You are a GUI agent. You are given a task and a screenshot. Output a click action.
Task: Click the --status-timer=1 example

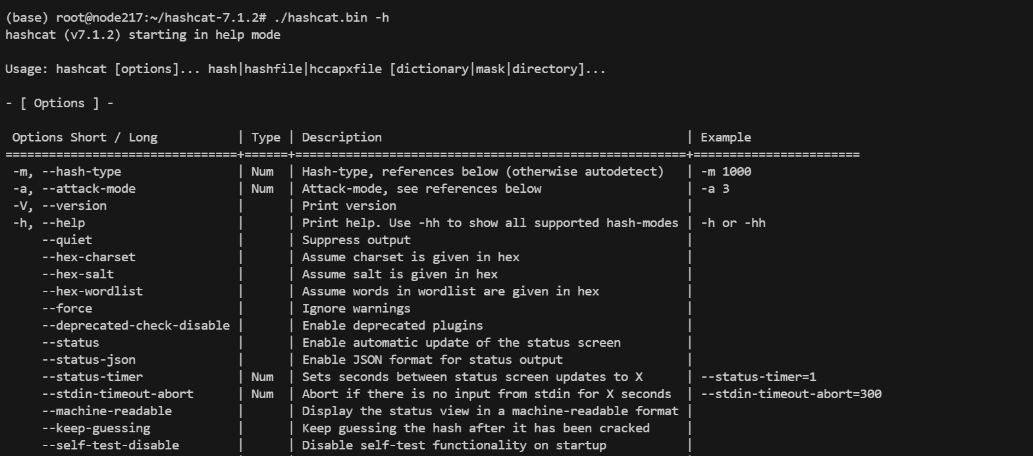[758, 377]
